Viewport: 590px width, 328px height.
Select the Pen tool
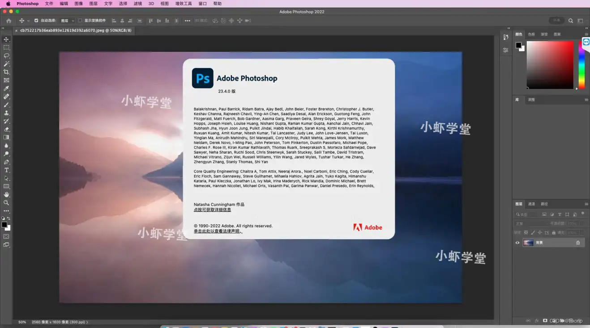coord(6,162)
